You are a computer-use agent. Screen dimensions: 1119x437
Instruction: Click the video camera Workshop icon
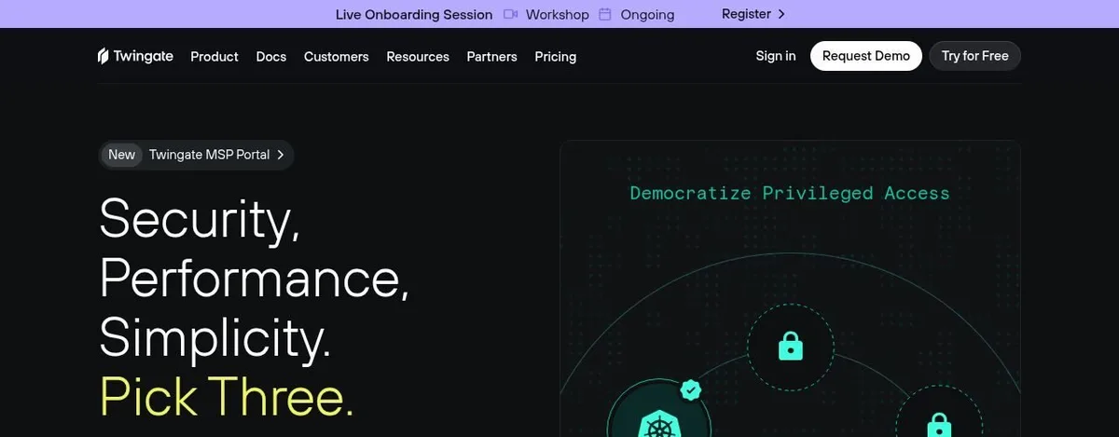510,14
